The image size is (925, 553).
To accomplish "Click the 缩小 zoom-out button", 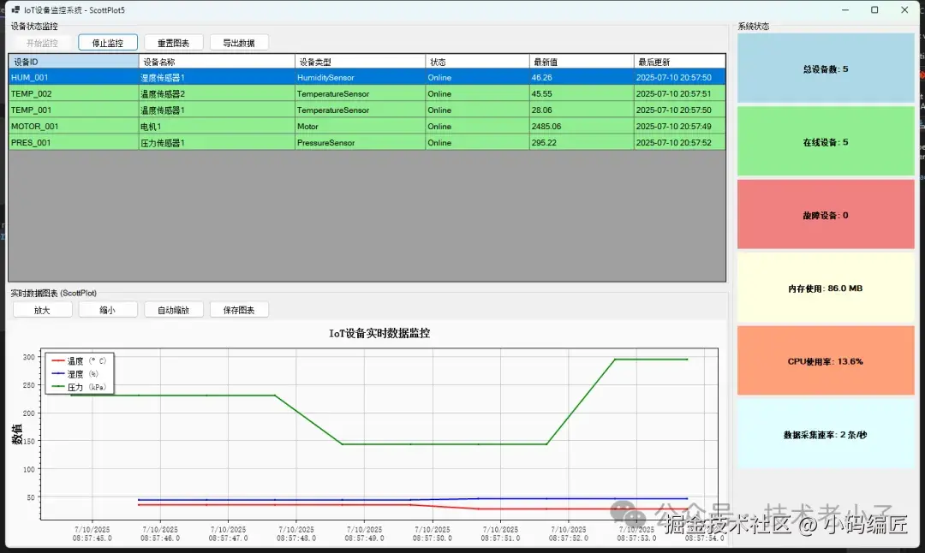I will (108, 310).
